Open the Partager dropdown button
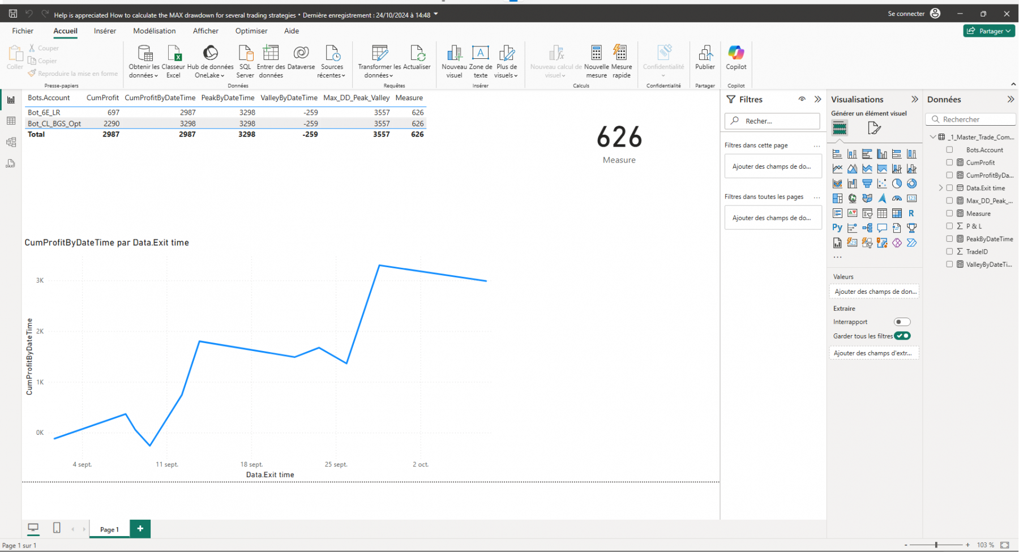The width and height of the screenshot is (1019, 552). click(x=989, y=31)
